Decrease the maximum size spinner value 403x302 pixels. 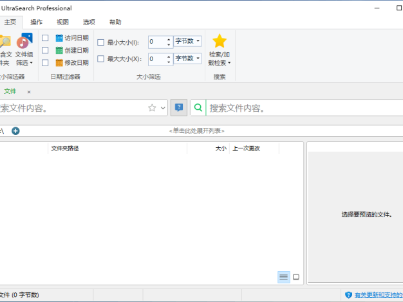[x=169, y=62]
